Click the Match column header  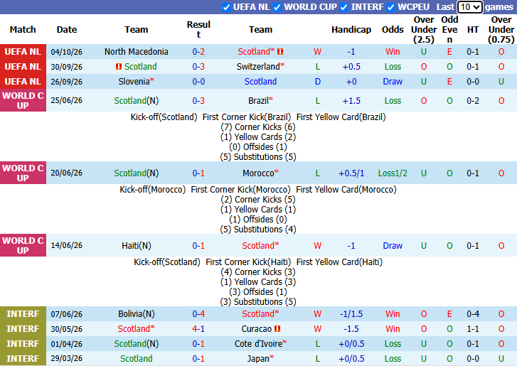[x=23, y=30]
